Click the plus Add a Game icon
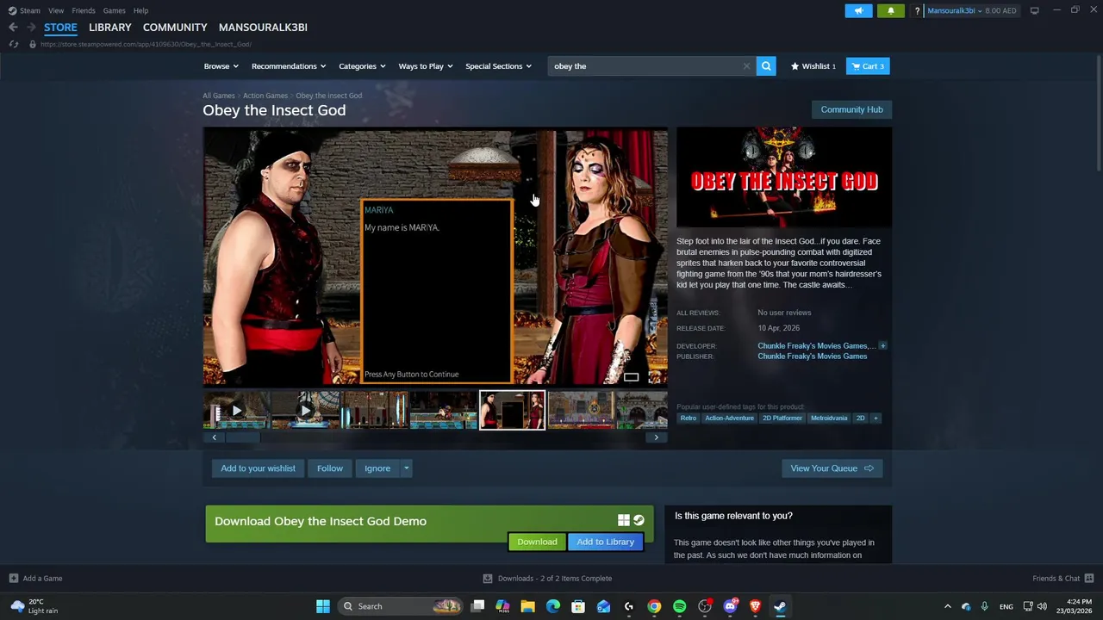This screenshot has height=620, width=1103. [13, 579]
